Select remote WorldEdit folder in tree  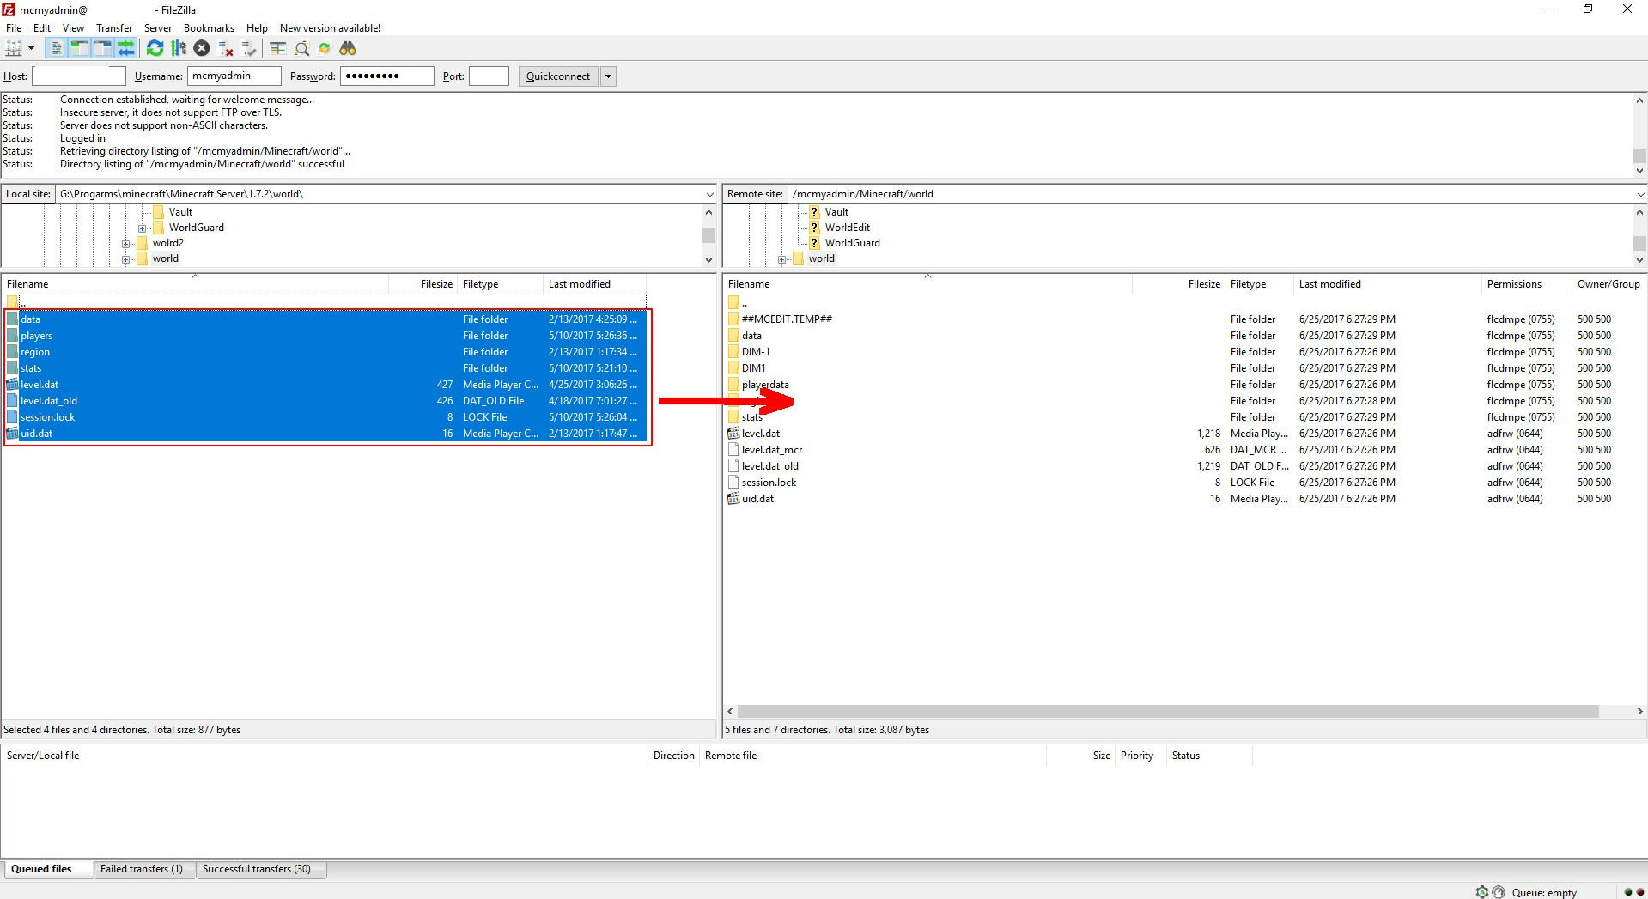(x=847, y=228)
